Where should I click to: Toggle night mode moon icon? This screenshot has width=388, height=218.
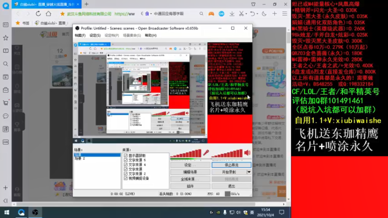[x=264, y=14]
